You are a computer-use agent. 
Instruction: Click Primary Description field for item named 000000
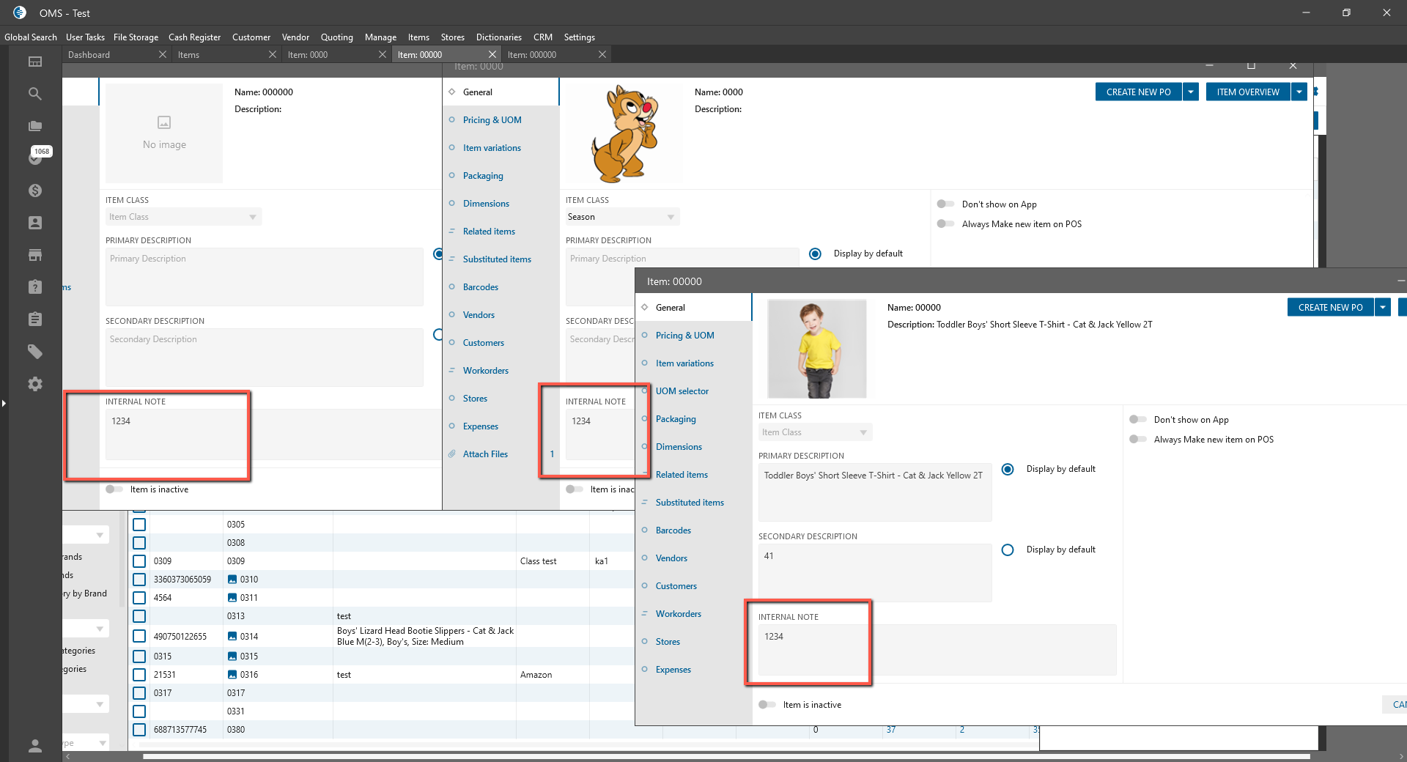[x=265, y=277]
